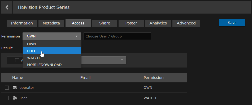Click the Haivision Product Series title
Viewport: 252px width, 105px height.
[44, 7]
